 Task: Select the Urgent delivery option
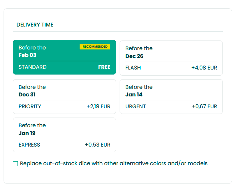point(171,96)
